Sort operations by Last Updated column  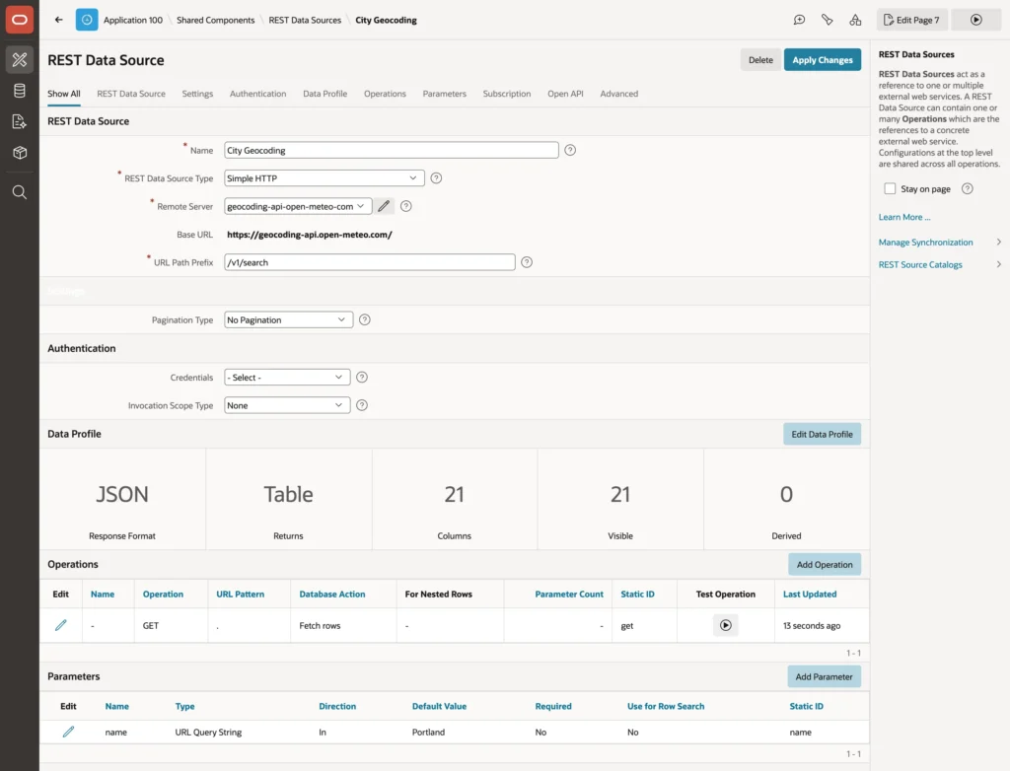pyautogui.click(x=810, y=594)
